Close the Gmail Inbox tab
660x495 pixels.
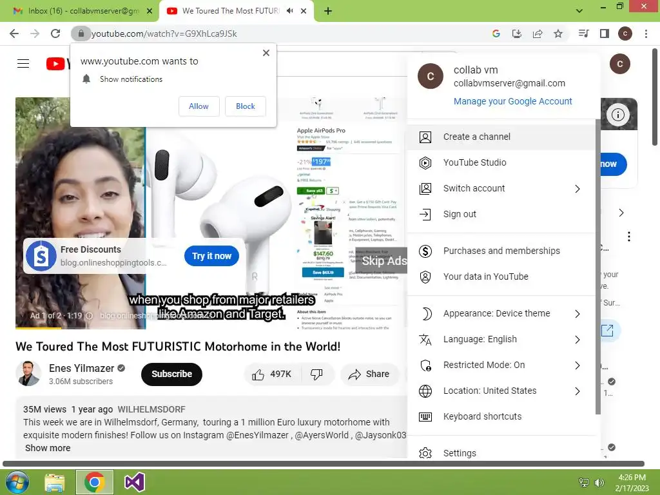[x=150, y=11]
